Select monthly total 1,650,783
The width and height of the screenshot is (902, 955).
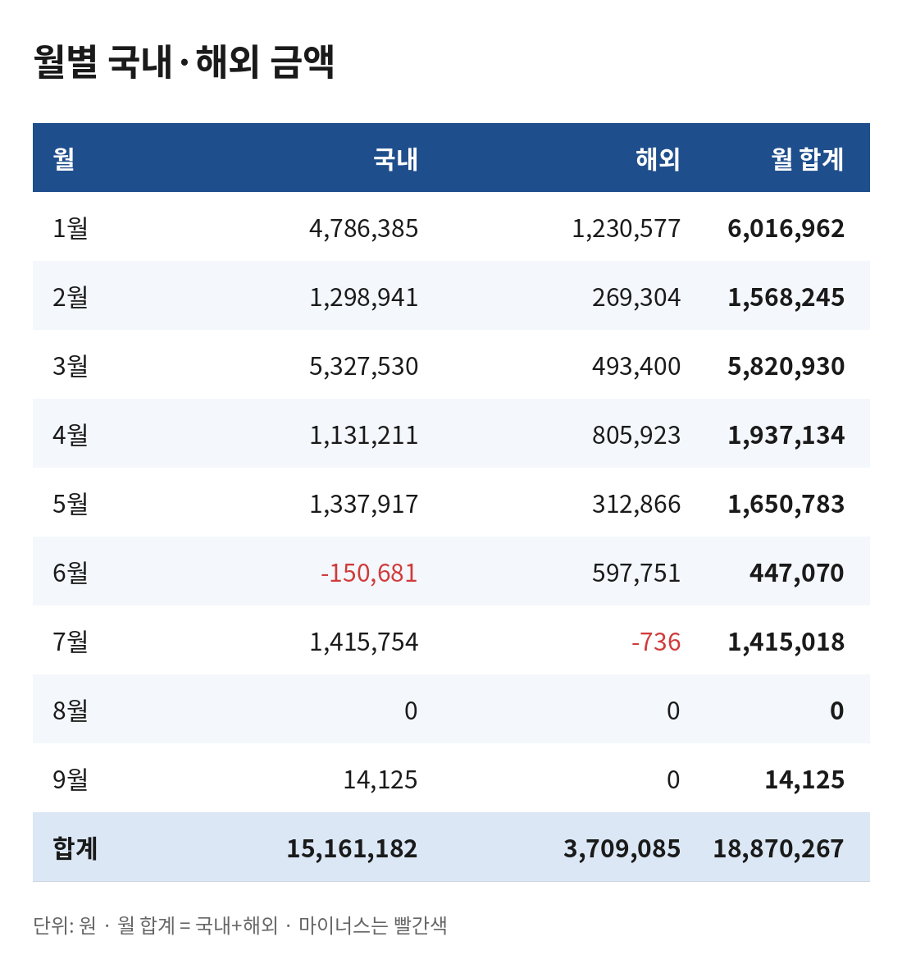coord(786,504)
